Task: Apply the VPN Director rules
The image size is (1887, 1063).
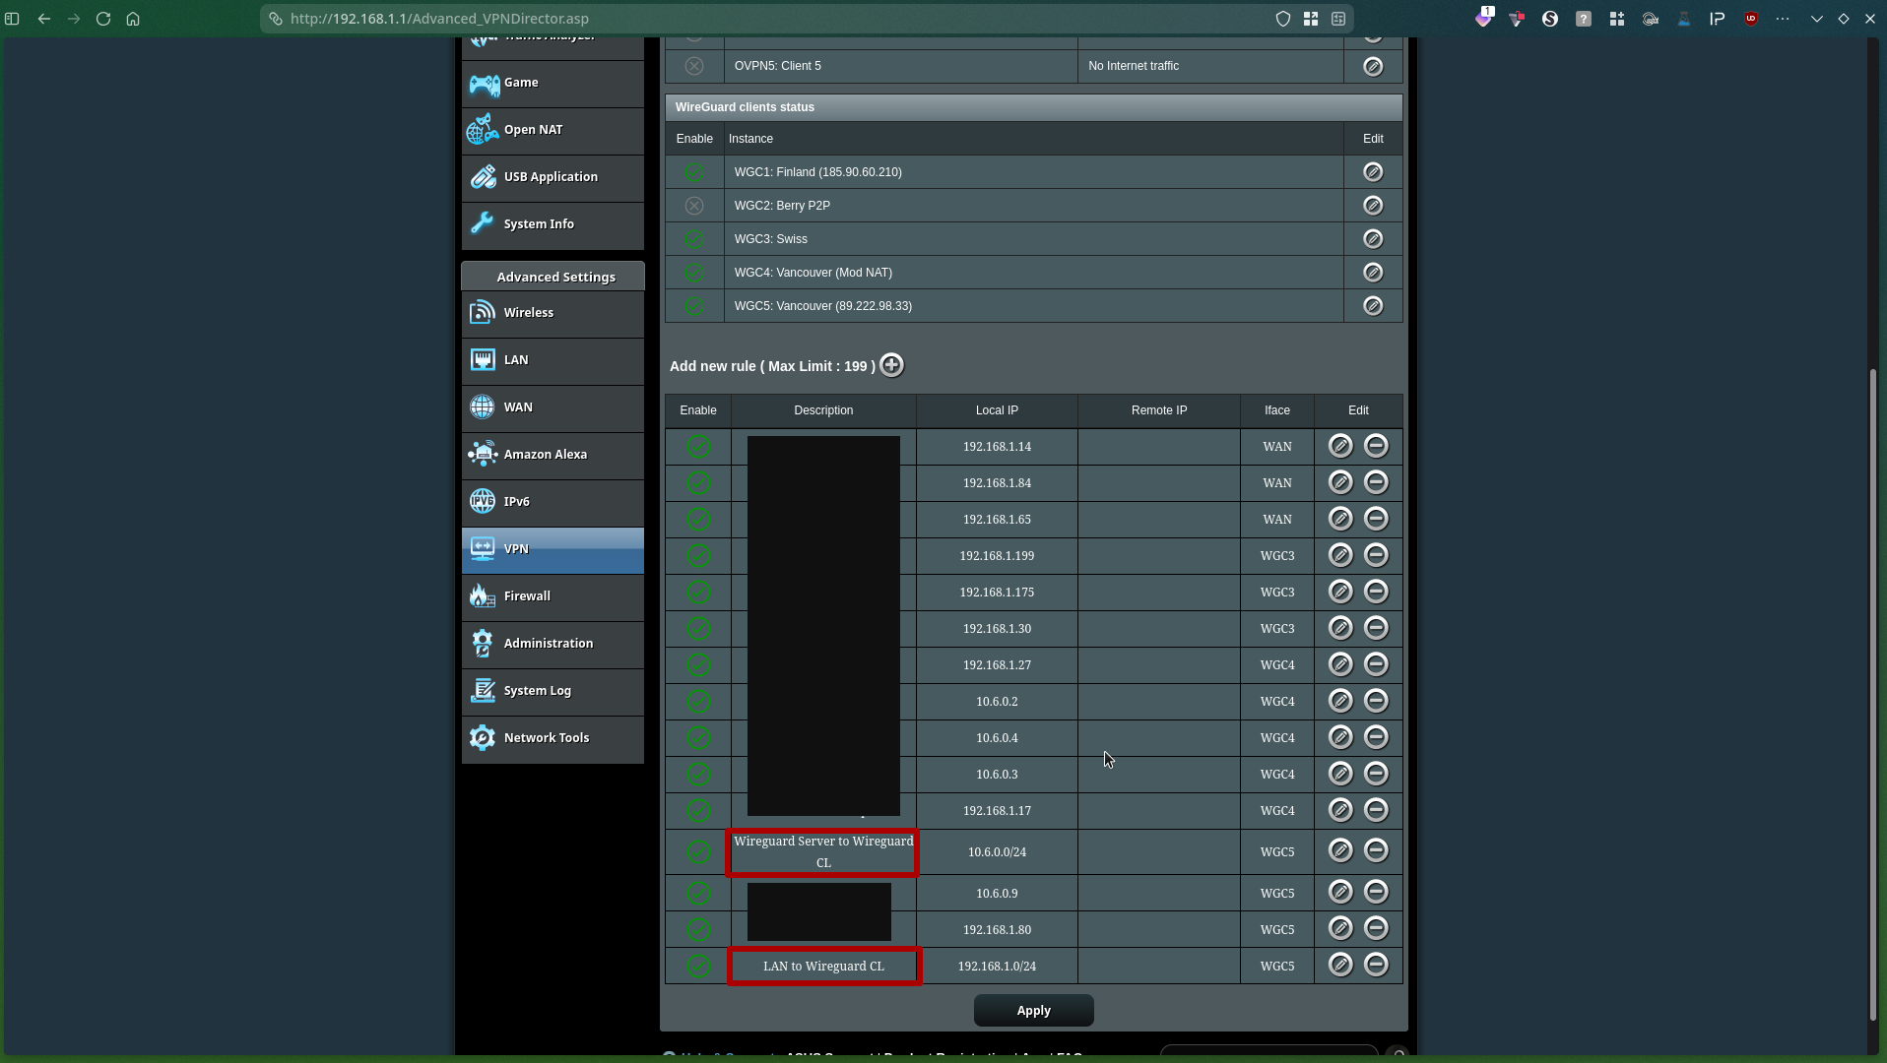Action: (x=1033, y=1011)
